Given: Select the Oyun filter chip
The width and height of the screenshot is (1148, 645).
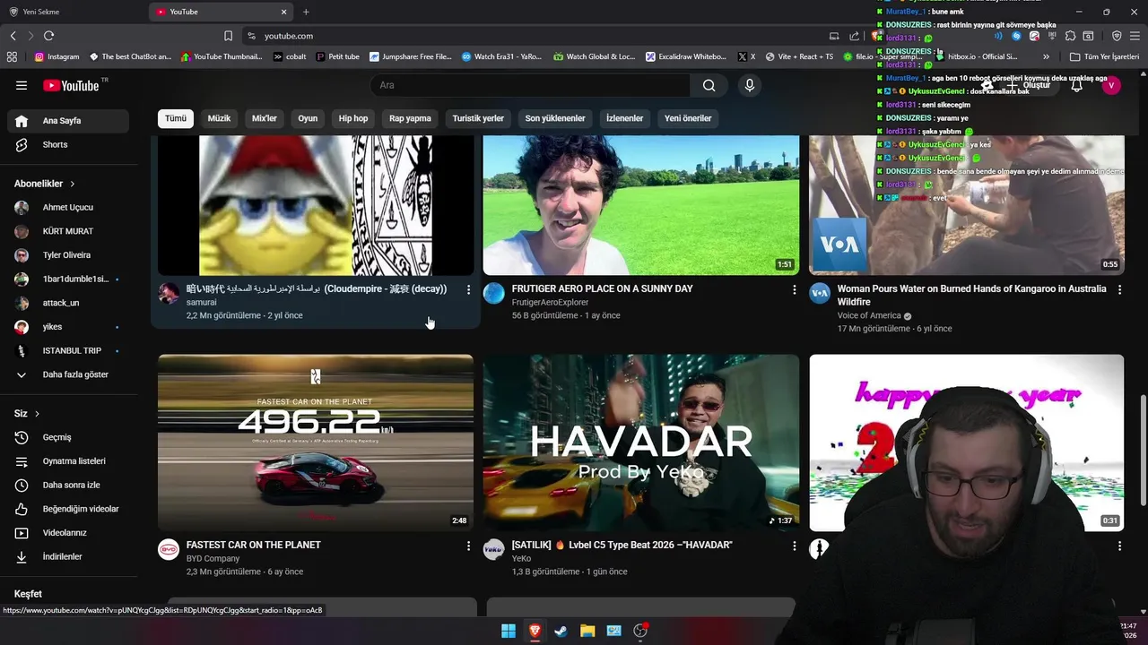Looking at the screenshot, I should click(x=308, y=118).
